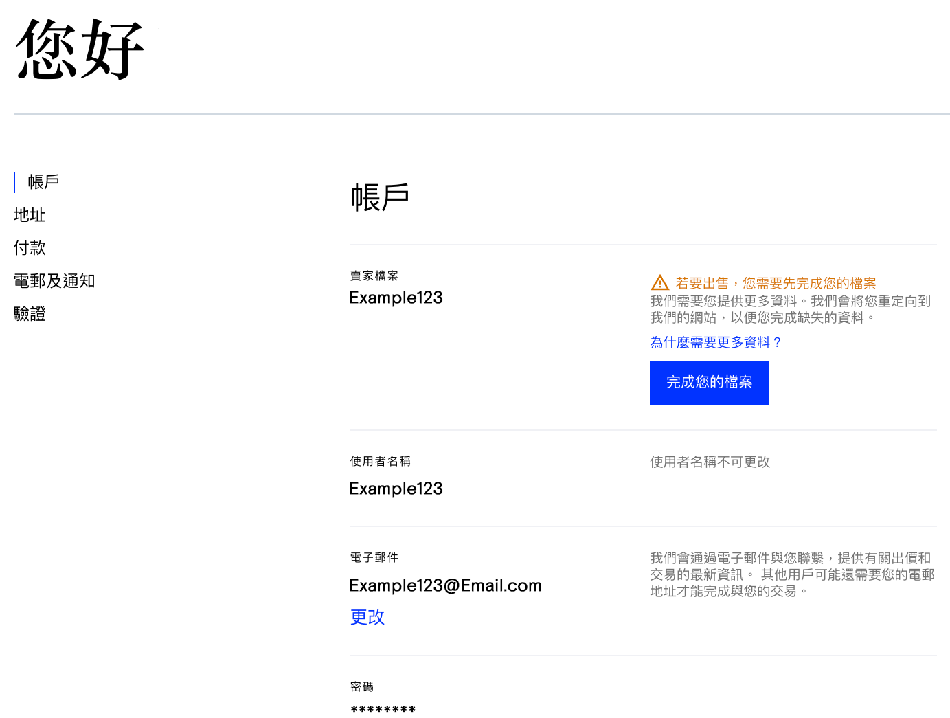The image size is (950, 718).
Task: Click 更改 link under the email address
Action: tap(367, 617)
